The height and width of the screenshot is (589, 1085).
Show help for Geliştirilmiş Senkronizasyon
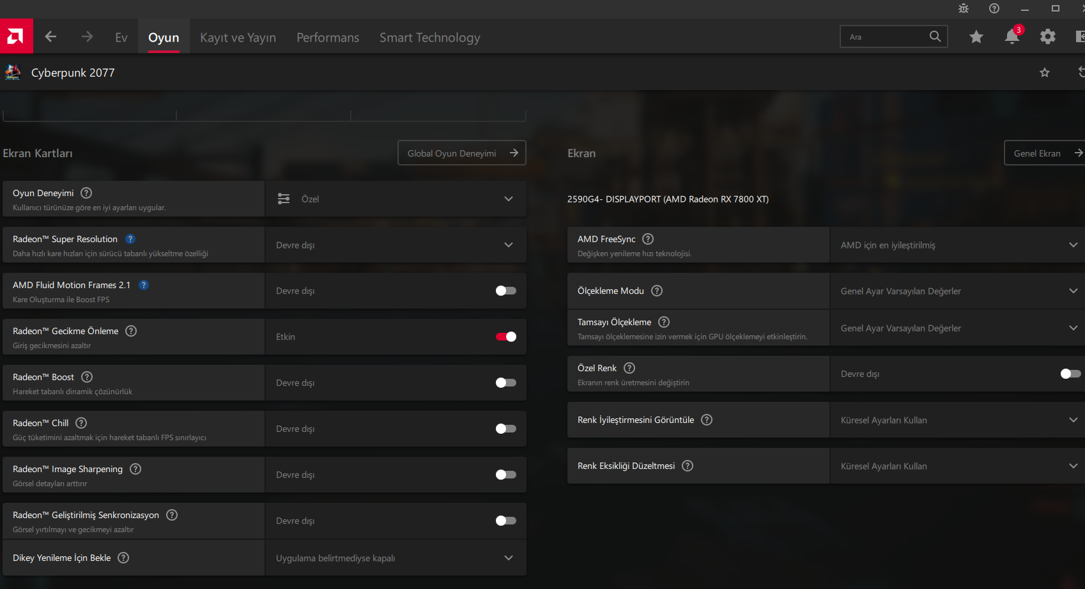(172, 515)
